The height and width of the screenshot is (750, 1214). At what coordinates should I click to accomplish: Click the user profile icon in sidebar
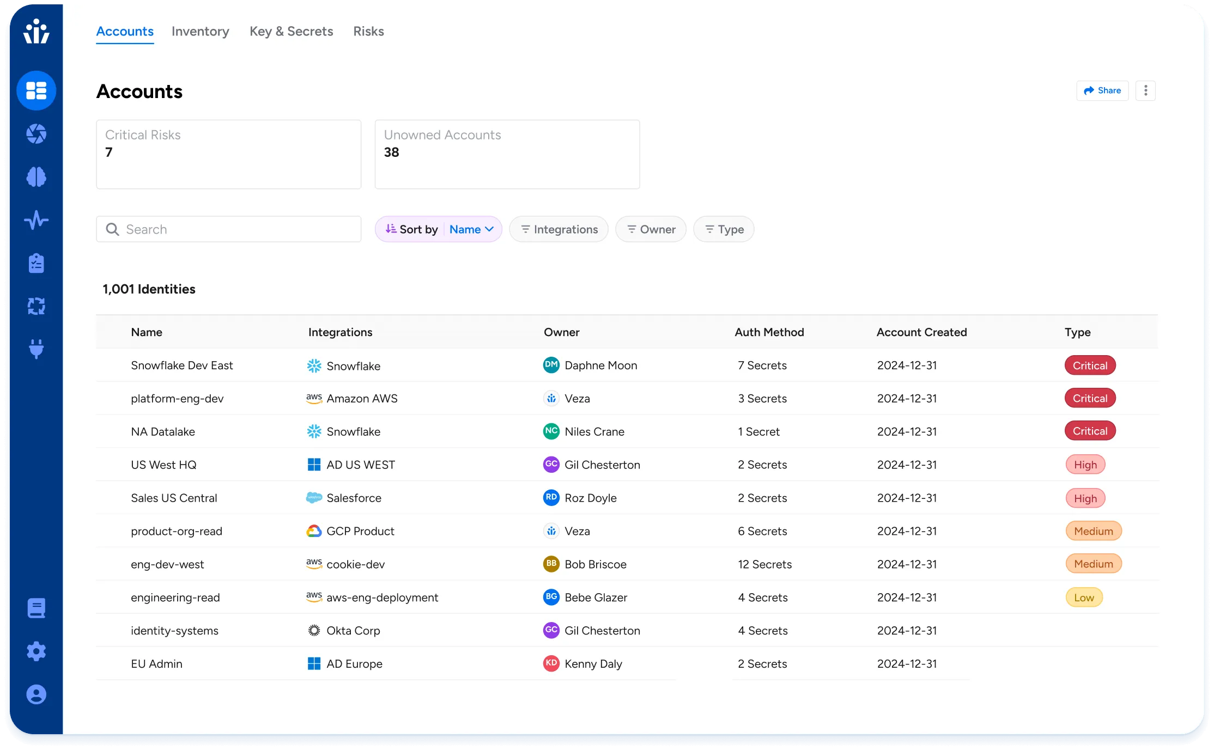[36, 694]
